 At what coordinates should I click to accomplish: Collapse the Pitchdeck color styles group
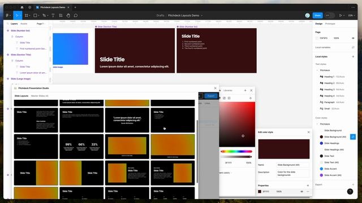317,124
